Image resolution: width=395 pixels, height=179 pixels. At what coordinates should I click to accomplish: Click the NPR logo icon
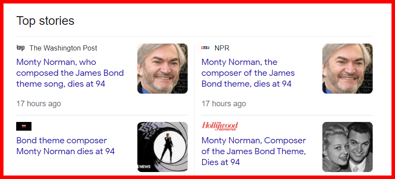click(205, 48)
